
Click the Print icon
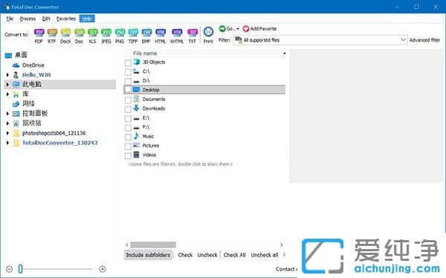coord(208,31)
